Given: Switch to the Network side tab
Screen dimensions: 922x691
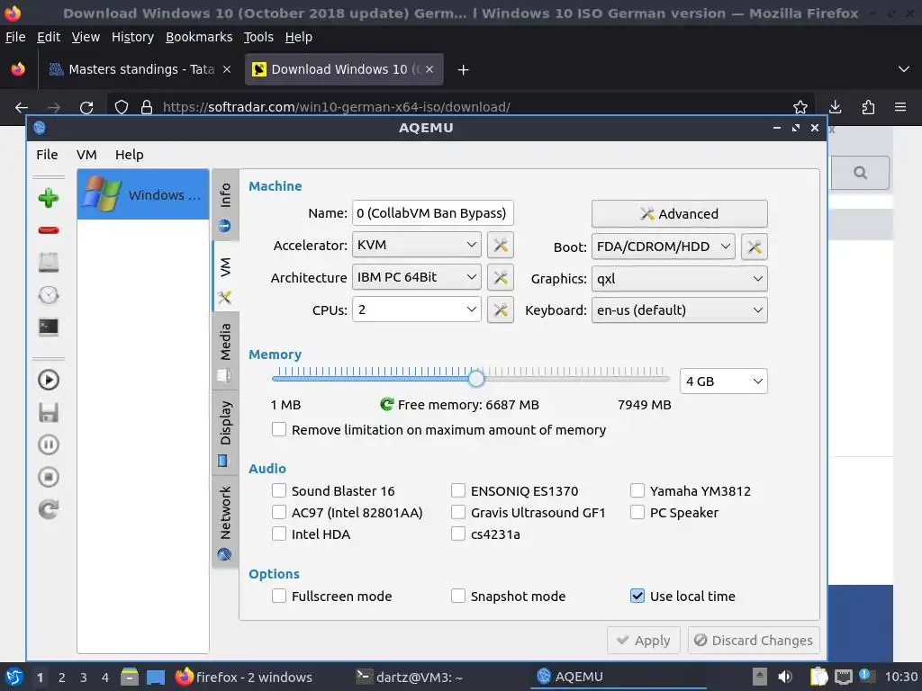Looking at the screenshot, I should (225, 522).
